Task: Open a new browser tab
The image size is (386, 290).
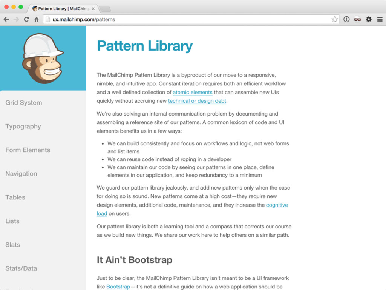Action: tap(105, 9)
